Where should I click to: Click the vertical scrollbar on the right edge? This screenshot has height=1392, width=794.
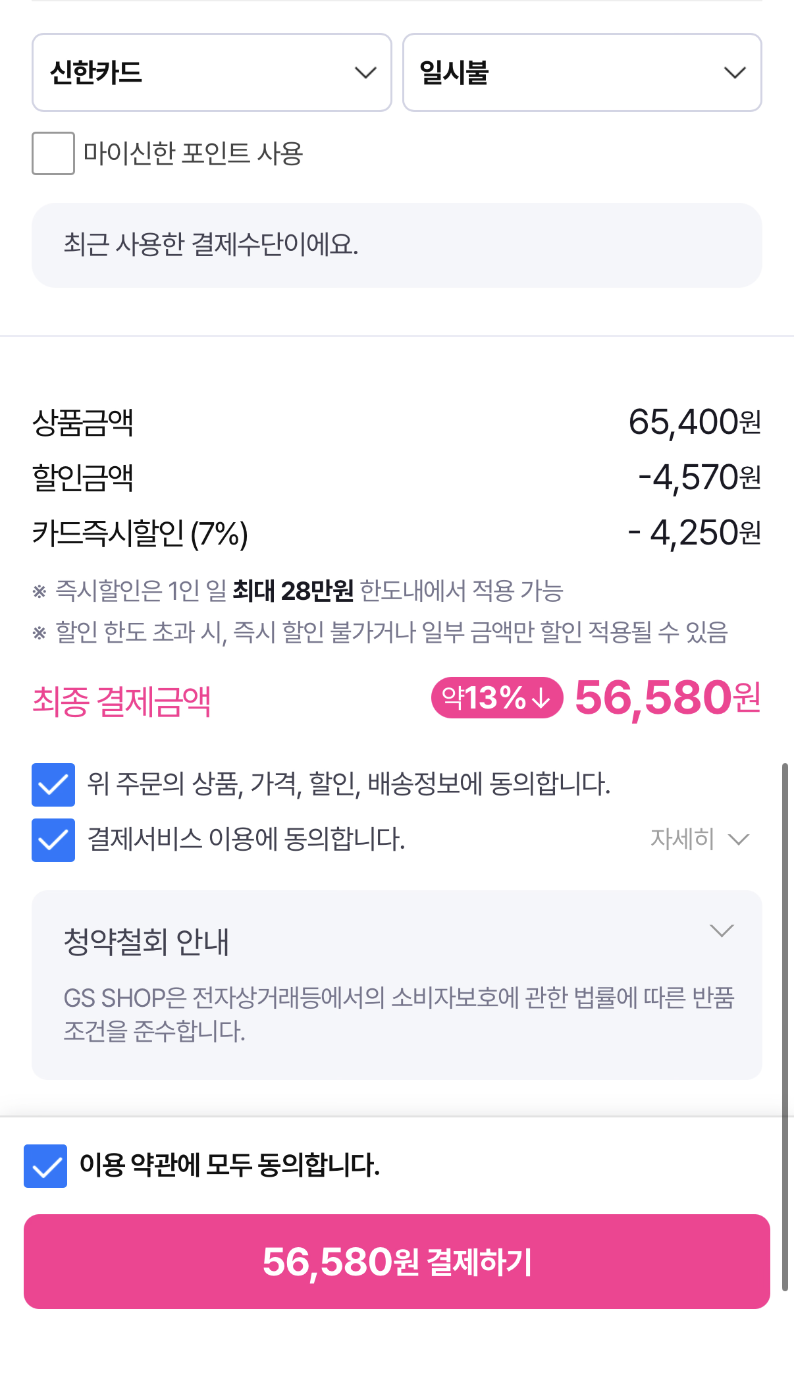point(784,1027)
